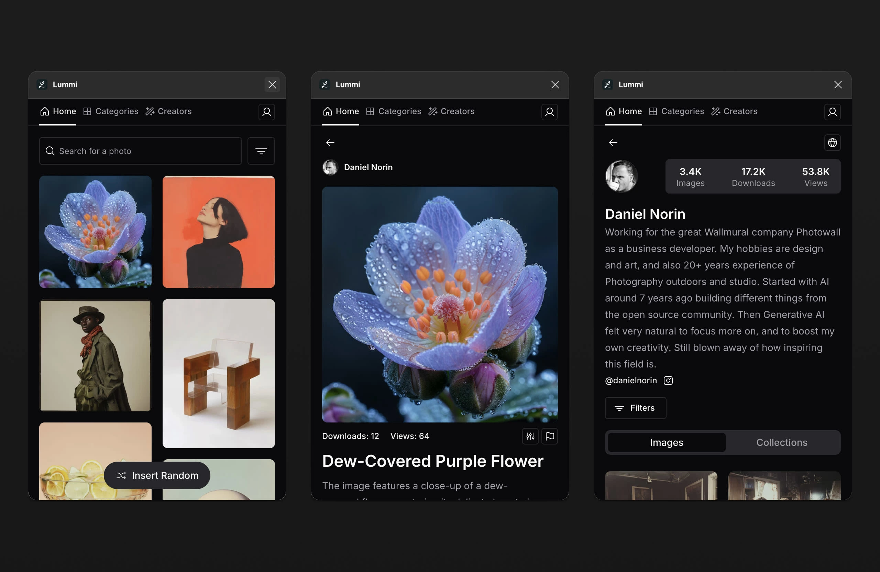Open the purple flower thumbnail in the grid
Screen dimensions: 880x572
(96, 232)
